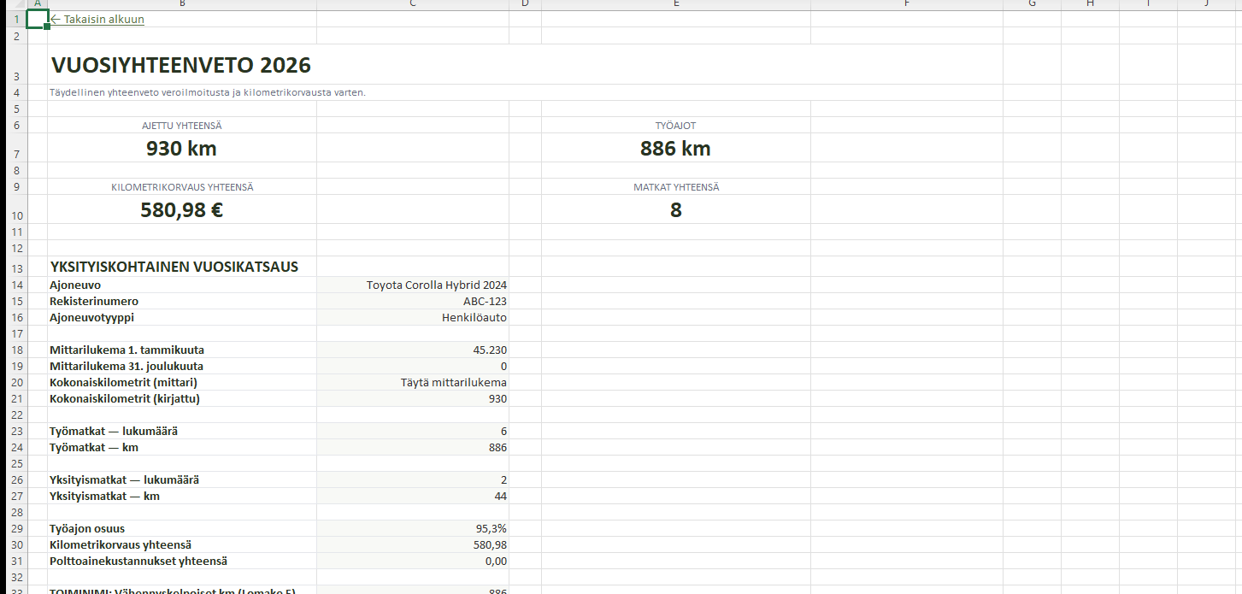Select row 21 header
This screenshot has height=594, width=1242.
(x=14, y=399)
